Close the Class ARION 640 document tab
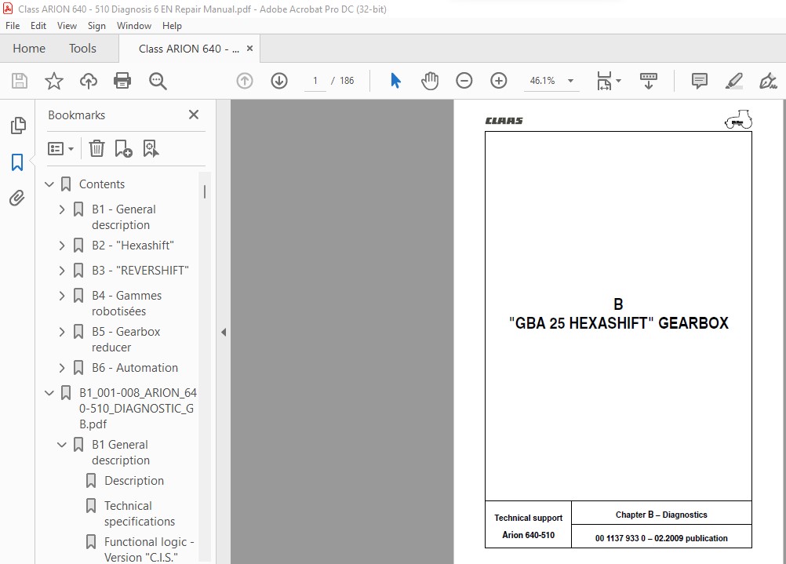 tap(249, 49)
